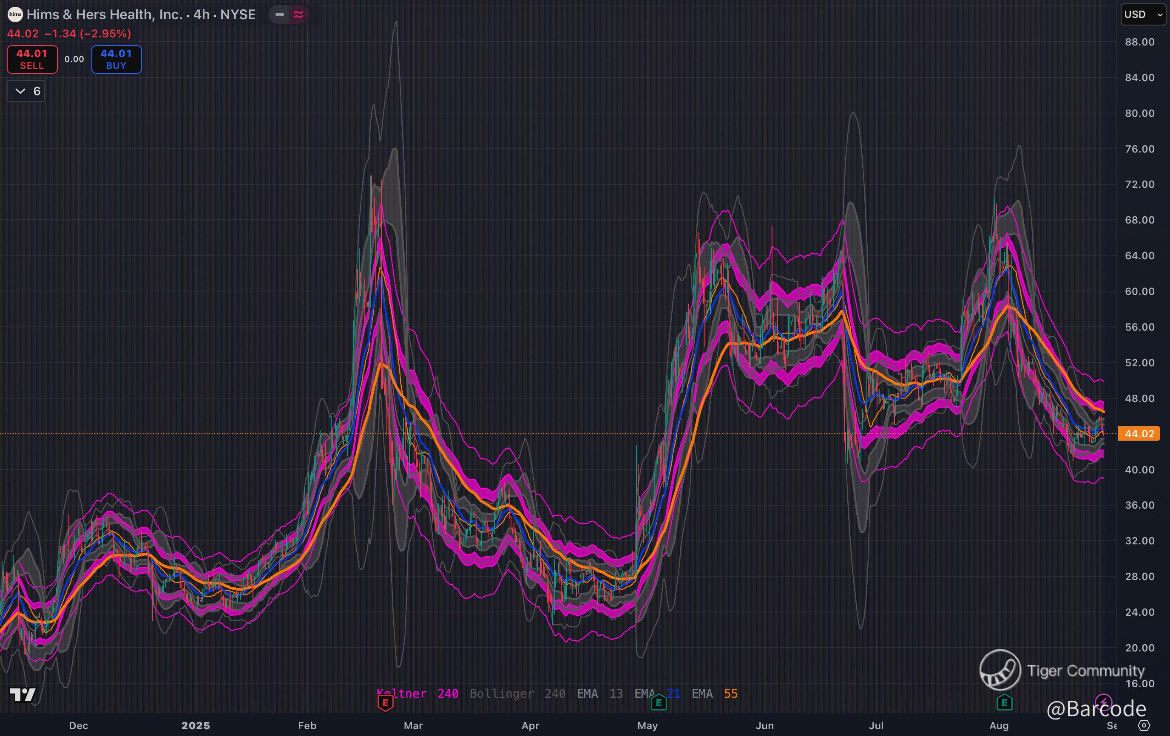Click the TradingView logo in bottom-left corner

(23, 695)
